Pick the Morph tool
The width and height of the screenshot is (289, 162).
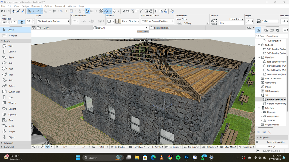coord(11,131)
